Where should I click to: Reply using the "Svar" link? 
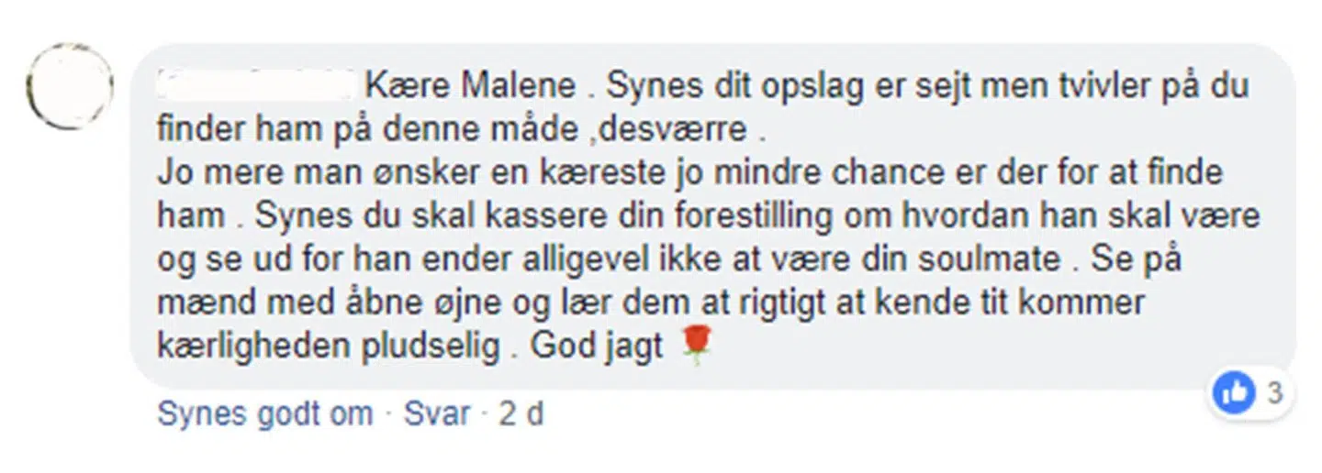click(437, 414)
